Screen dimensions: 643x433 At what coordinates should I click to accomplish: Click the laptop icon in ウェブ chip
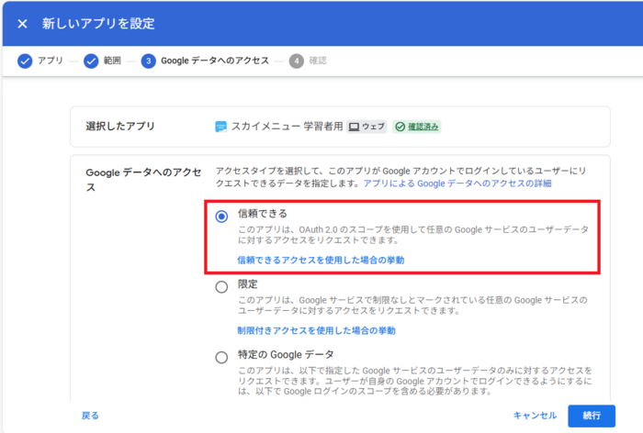(353, 127)
